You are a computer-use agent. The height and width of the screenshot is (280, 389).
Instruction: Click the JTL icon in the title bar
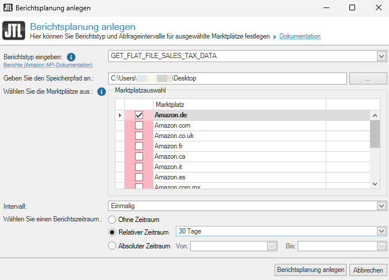coord(8,8)
